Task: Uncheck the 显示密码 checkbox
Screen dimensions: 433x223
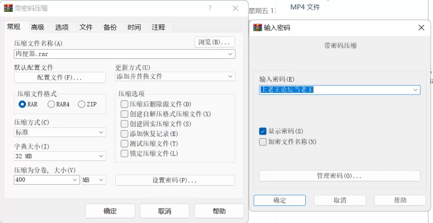Action: pyautogui.click(x=263, y=131)
